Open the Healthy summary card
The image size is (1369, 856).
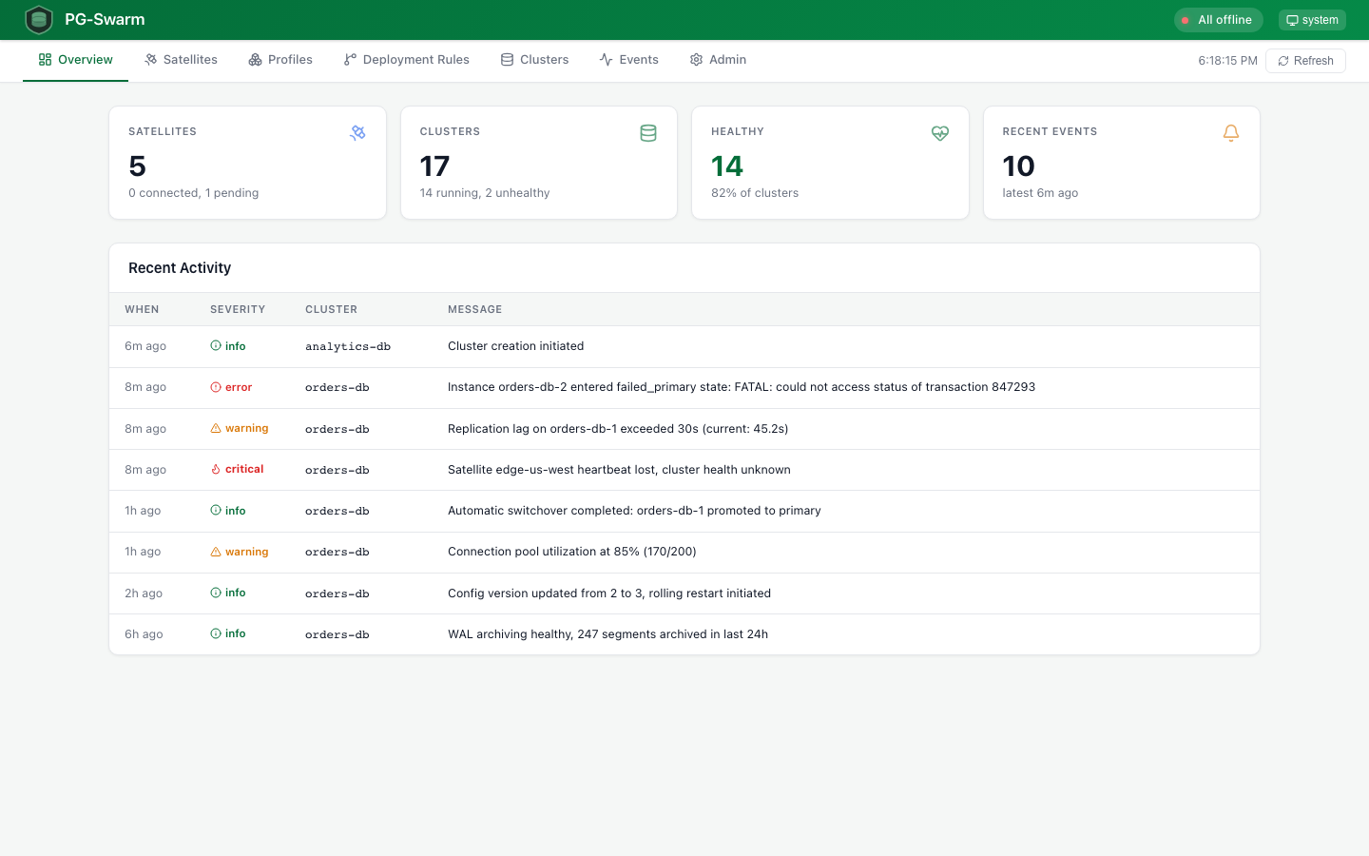point(830,163)
